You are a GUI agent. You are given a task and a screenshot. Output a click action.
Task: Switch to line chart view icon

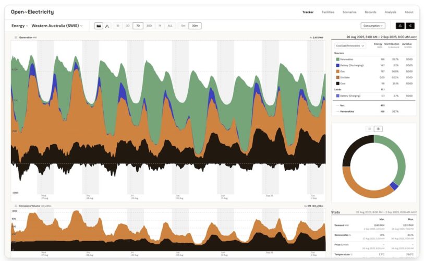[107, 26]
